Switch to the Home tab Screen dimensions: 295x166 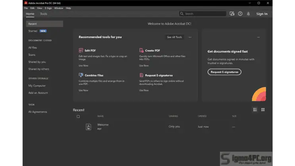pyautogui.click(x=30, y=14)
